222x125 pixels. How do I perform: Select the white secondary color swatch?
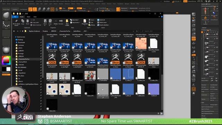coord(8,69)
